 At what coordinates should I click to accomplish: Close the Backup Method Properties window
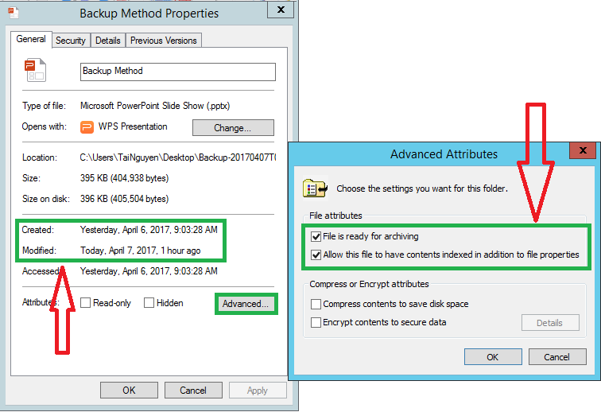click(x=278, y=10)
